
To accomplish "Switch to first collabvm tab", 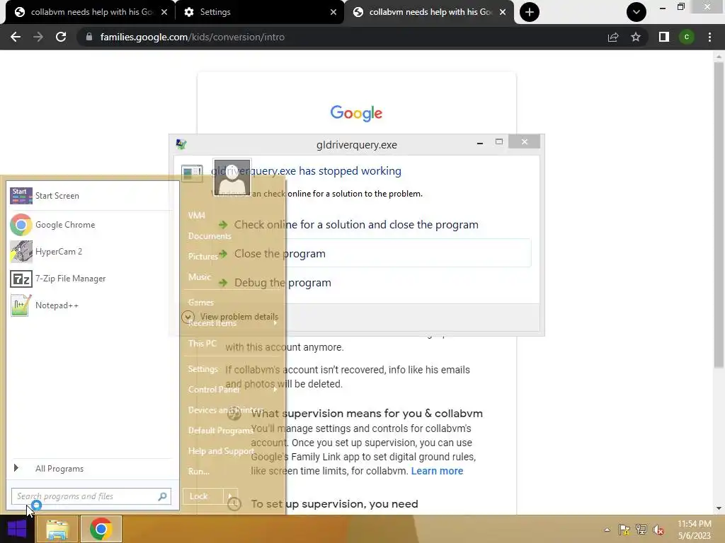I will [88, 12].
